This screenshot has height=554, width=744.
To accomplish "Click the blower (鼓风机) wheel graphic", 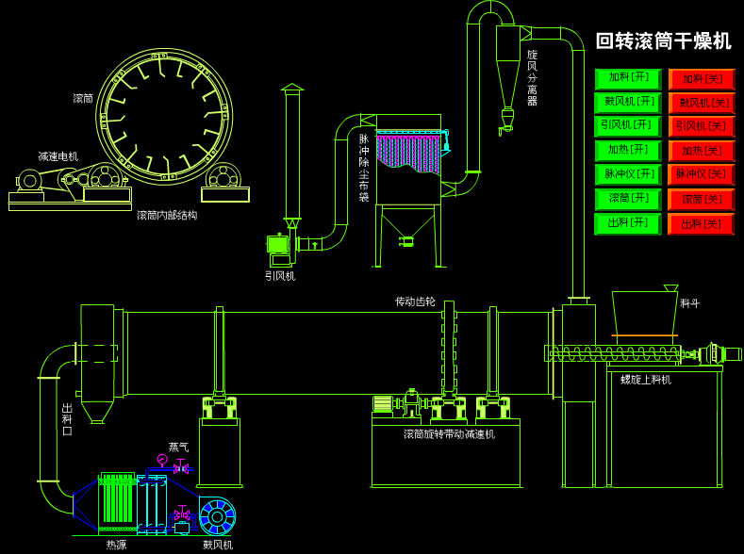I will 218,516.
